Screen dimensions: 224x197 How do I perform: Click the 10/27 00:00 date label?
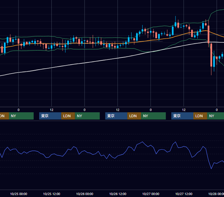(151, 194)
